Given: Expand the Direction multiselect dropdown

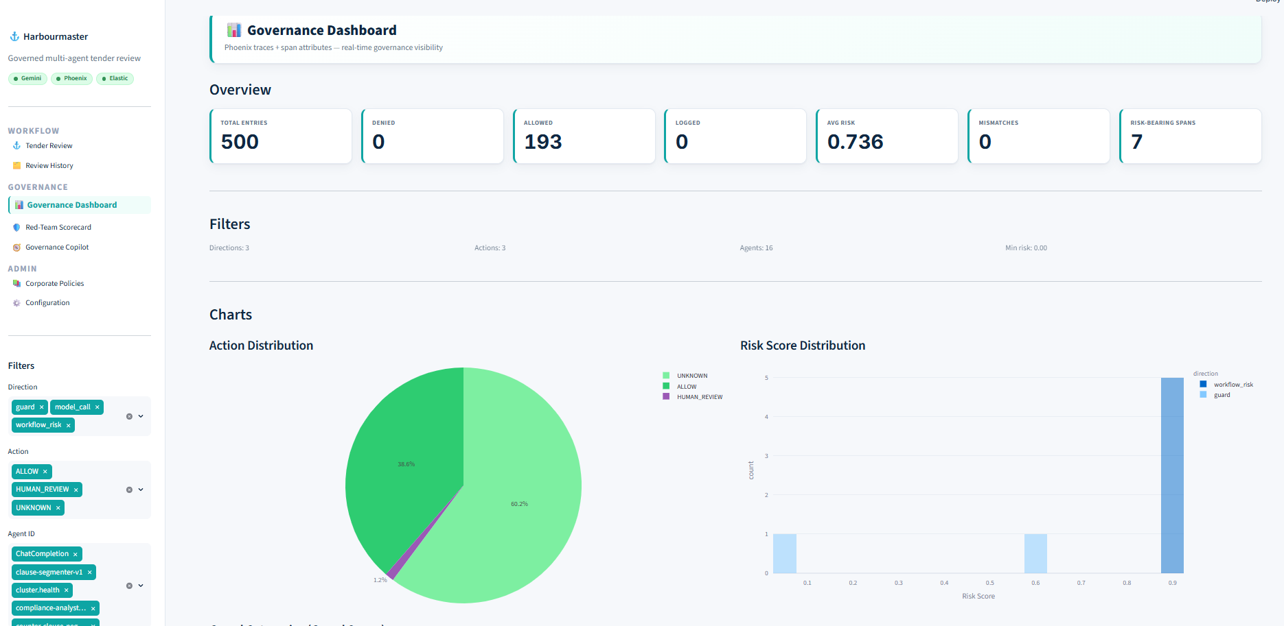Looking at the screenshot, I should pos(141,416).
